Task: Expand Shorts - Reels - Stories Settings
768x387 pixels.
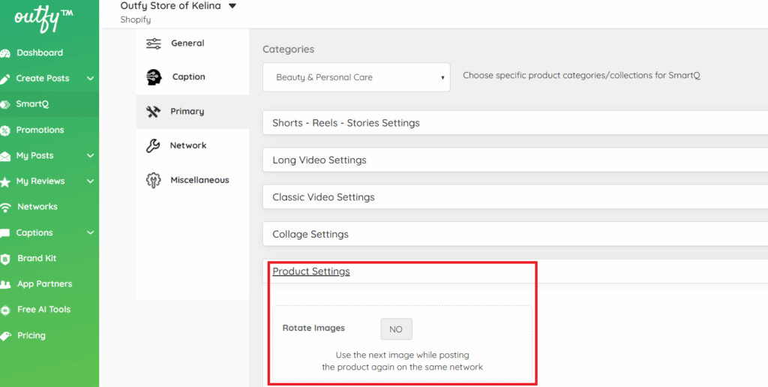Action: [x=346, y=123]
